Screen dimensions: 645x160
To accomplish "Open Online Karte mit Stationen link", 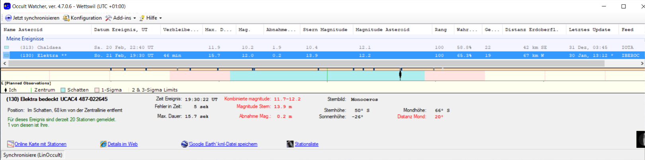I will (x=40, y=144).
